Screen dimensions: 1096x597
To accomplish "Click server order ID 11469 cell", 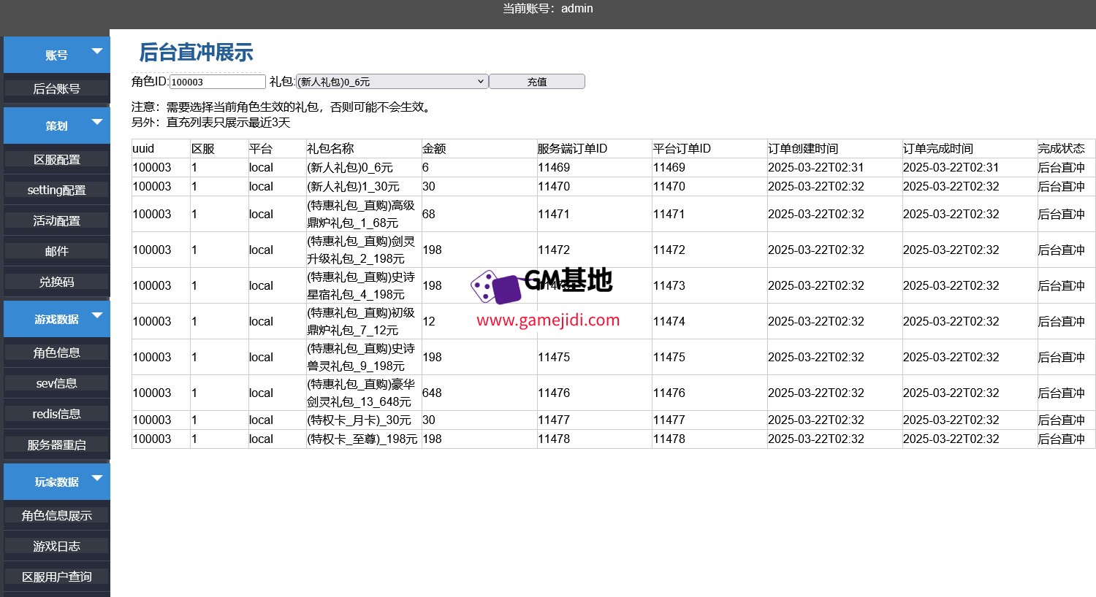I will (x=594, y=168).
